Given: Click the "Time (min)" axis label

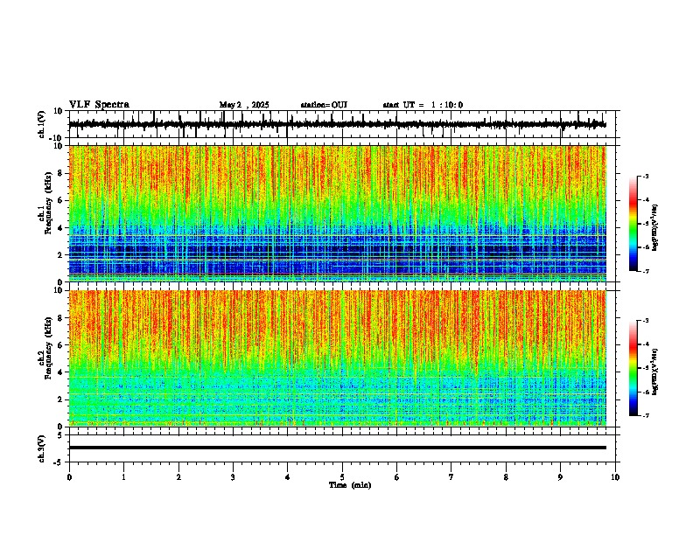Looking at the screenshot, I should (x=350, y=485).
